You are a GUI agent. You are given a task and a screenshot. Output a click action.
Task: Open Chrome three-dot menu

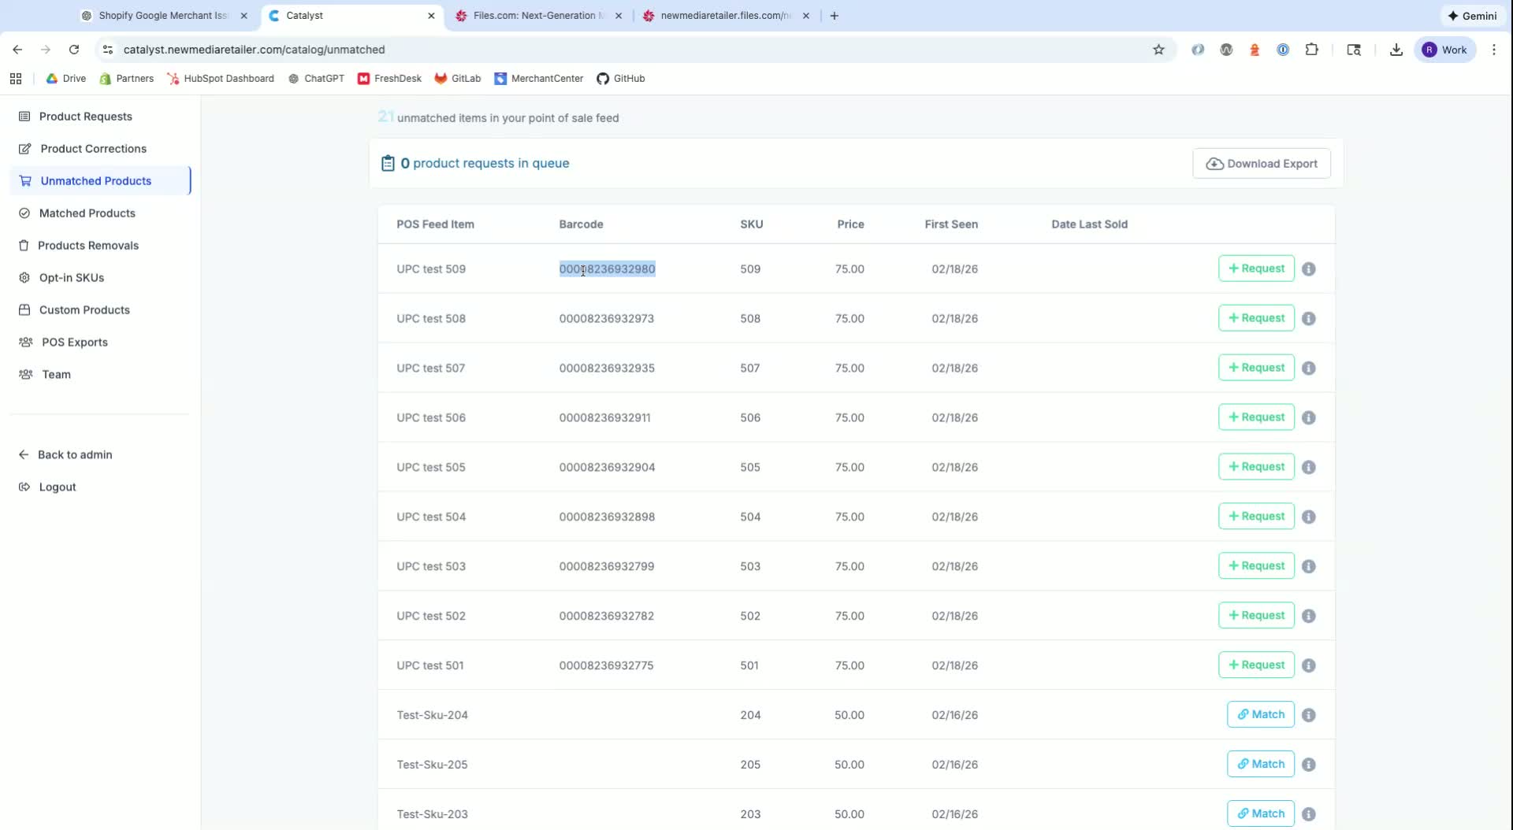(x=1494, y=50)
